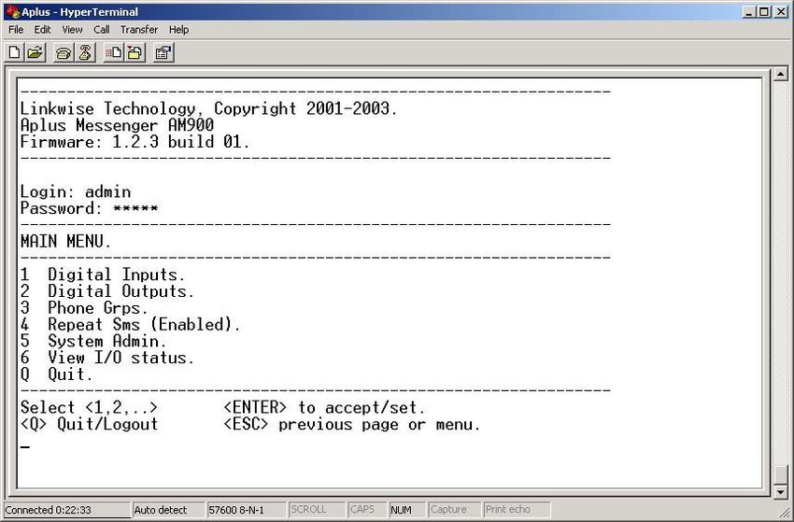This screenshot has height=522, width=794.
Task: Click the Properties toolbar icon
Action: [x=163, y=52]
